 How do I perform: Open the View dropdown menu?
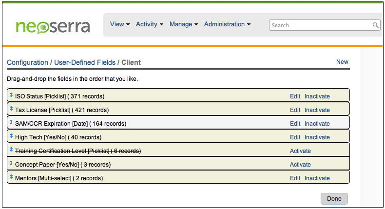119,24
